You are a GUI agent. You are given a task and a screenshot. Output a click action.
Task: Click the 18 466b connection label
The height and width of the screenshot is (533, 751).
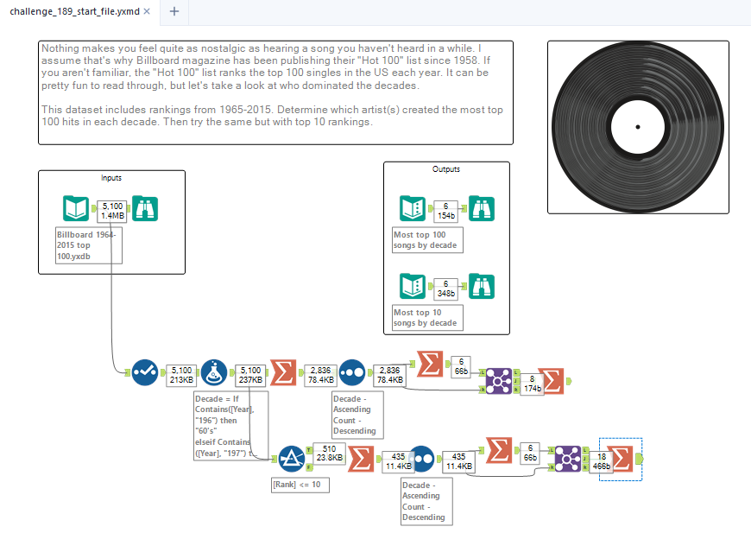tap(601, 461)
